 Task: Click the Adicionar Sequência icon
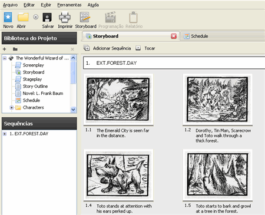tap(87, 48)
